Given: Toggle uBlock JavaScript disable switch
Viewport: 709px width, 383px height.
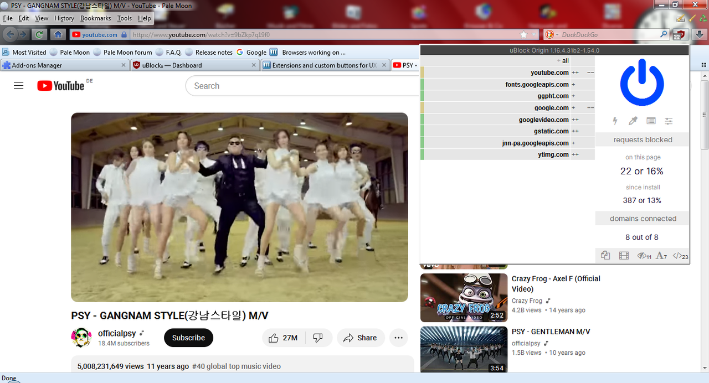Looking at the screenshot, I should 680,256.
